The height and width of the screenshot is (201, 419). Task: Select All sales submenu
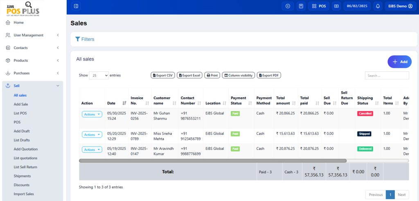(x=20, y=95)
